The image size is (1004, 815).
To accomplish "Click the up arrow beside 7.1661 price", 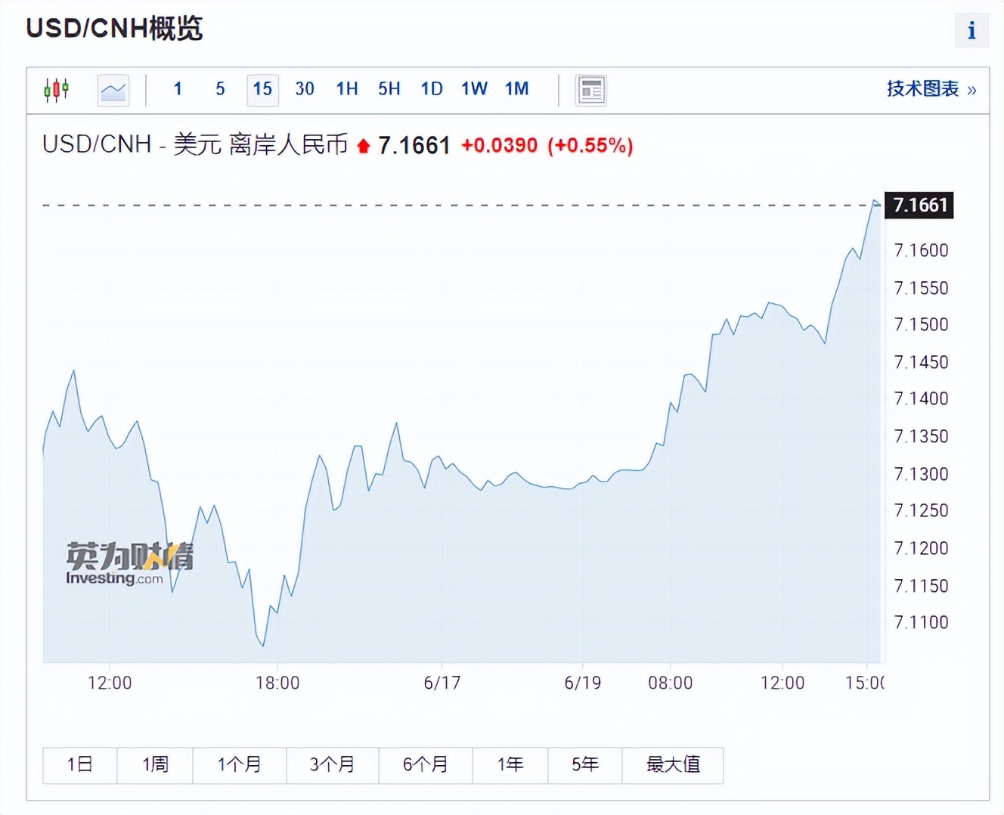I will (x=363, y=145).
